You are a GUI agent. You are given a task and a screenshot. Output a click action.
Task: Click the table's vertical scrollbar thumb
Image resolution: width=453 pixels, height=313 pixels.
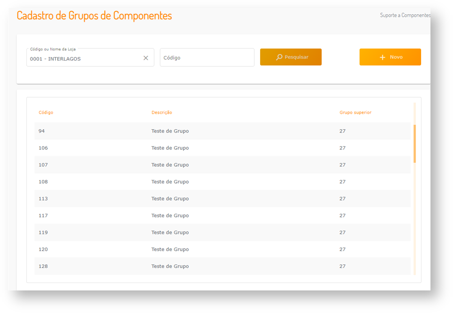click(415, 143)
